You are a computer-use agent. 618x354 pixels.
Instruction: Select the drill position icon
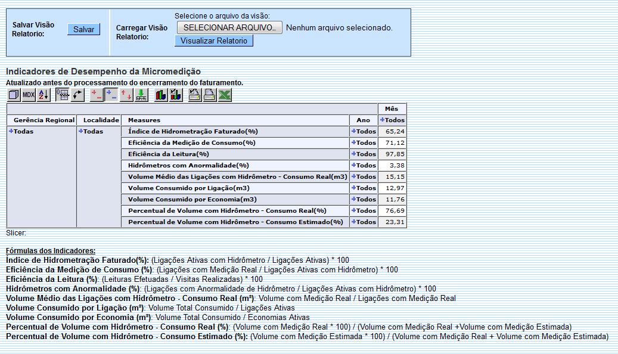click(111, 94)
